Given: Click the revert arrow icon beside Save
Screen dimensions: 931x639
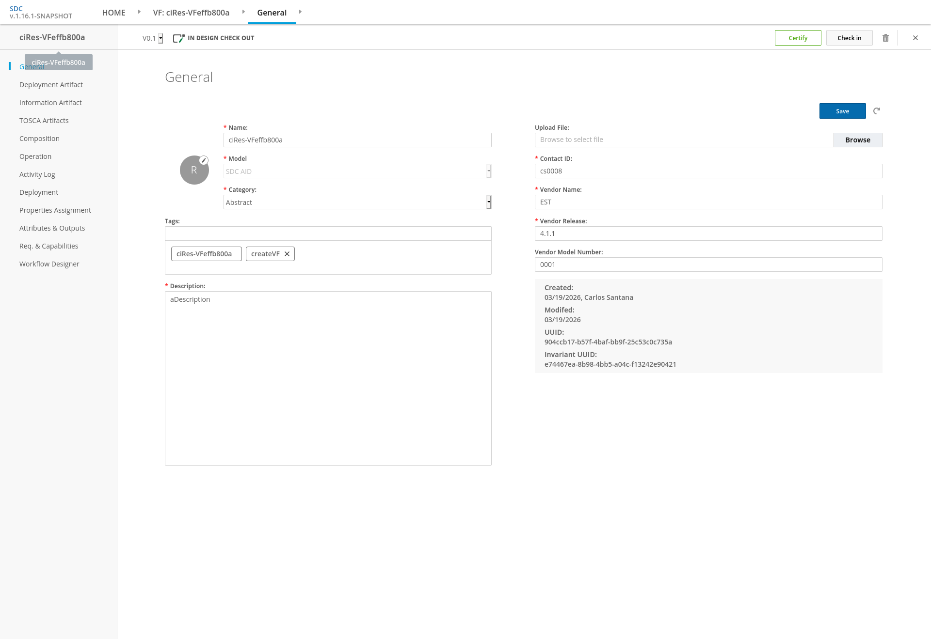Looking at the screenshot, I should point(877,111).
